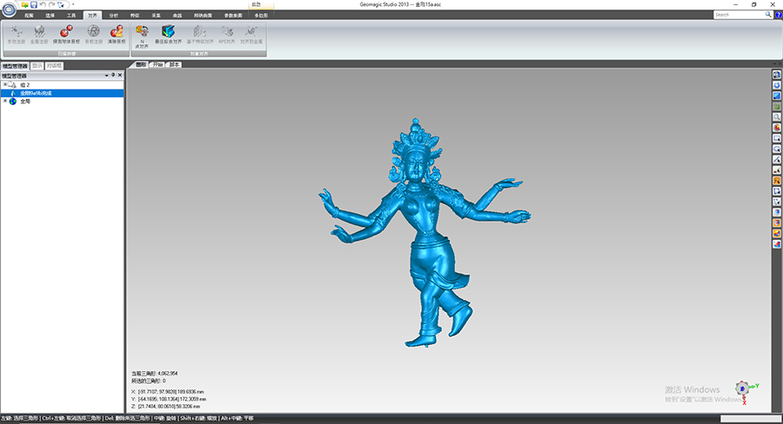Switch to the 开始 viewport tab
The image size is (783, 424).
pos(157,65)
